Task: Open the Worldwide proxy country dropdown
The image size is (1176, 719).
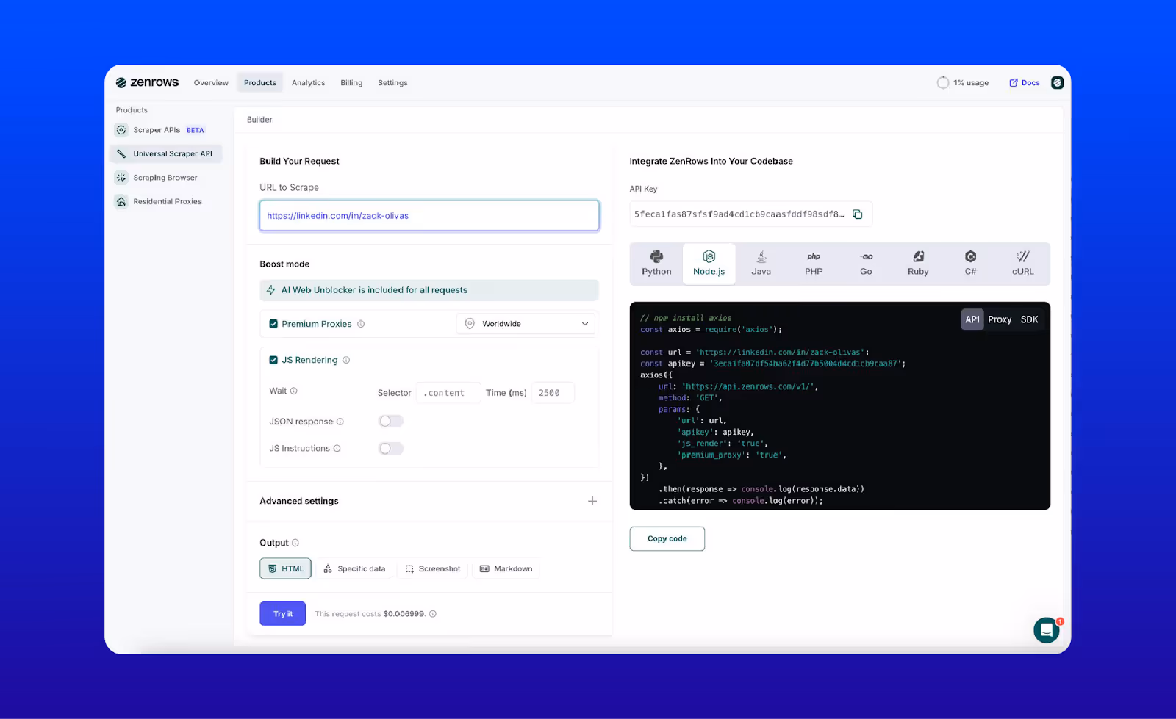Action: (526, 324)
